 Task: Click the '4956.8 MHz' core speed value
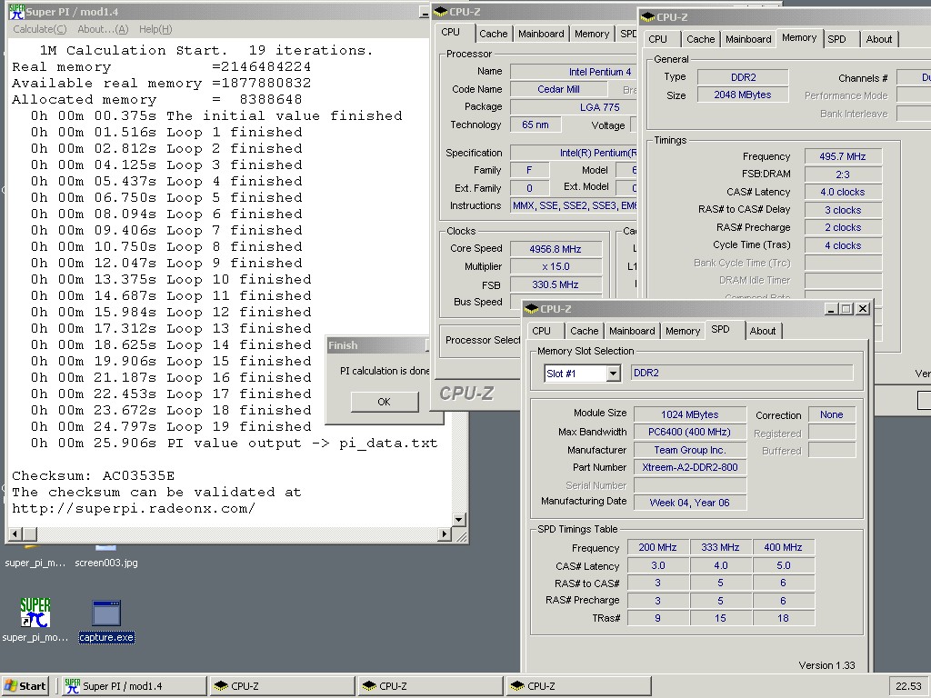click(x=556, y=249)
